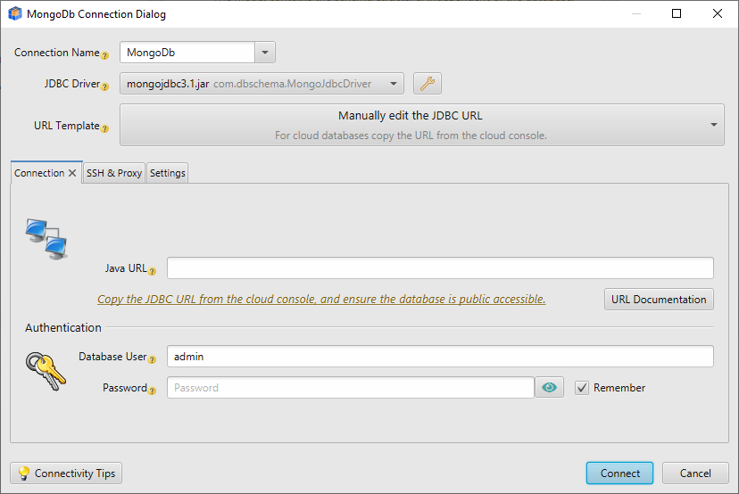Switch to the SSH & Proxy tab

click(x=114, y=173)
